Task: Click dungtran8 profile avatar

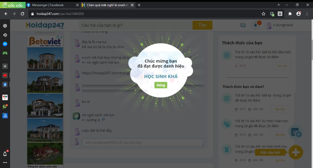Action: pos(269,26)
